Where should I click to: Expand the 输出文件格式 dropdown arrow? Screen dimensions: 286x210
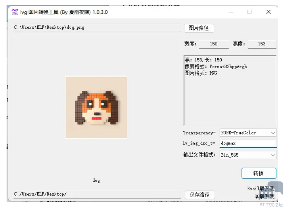[273, 155]
